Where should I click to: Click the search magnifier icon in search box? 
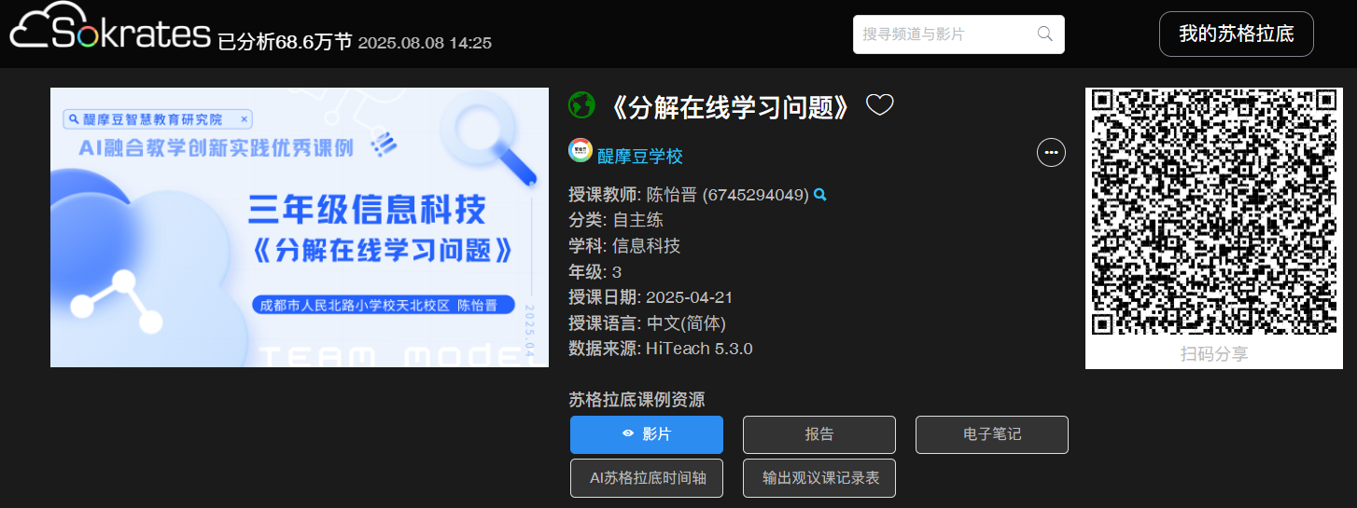1045,34
